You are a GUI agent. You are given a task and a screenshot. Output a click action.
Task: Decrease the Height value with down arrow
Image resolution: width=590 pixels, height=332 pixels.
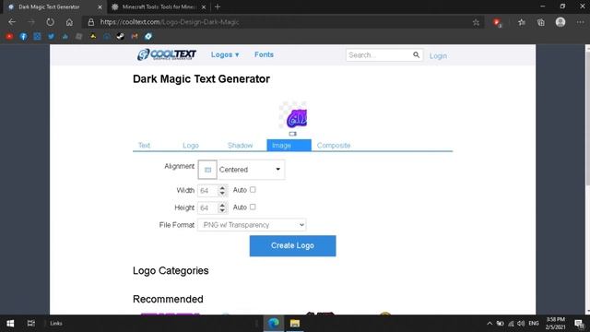point(222,211)
